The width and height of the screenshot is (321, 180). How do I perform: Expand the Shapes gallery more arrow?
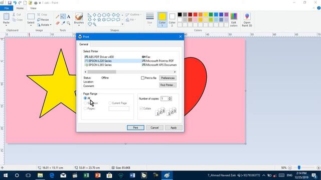click(122, 24)
